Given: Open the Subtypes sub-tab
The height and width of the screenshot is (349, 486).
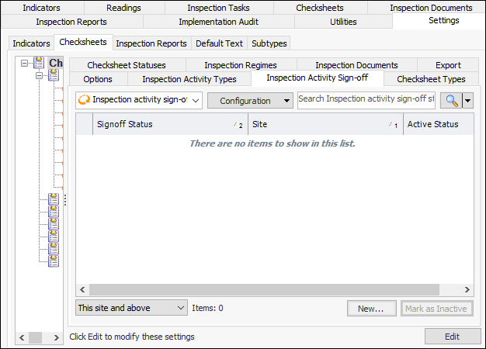Looking at the screenshot, I should [x=269, y=43].
